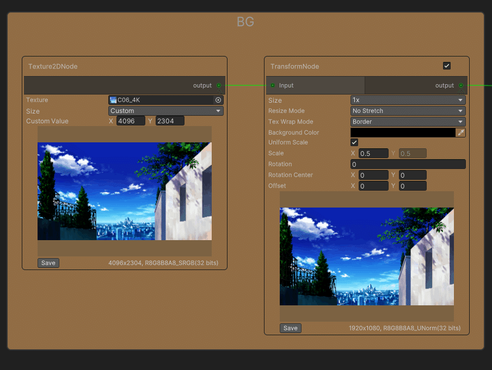The width and height of the screenshot is (492, 370).
Task: Click the Rotation Center Y field
Action: tap(413, 175)
